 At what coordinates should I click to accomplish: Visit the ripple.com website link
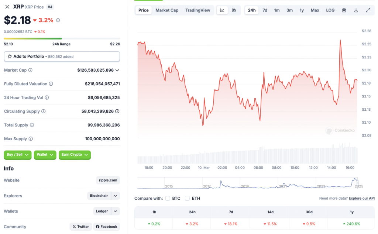pos(108,180)
